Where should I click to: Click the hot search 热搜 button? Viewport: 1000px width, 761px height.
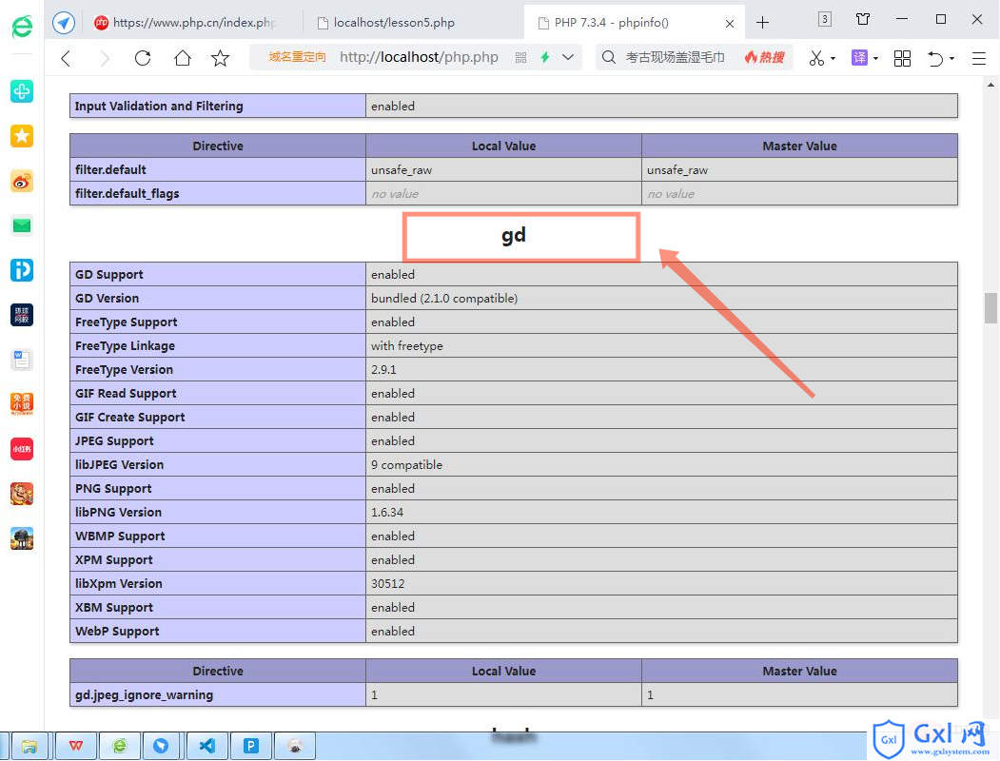pos(765,57)
